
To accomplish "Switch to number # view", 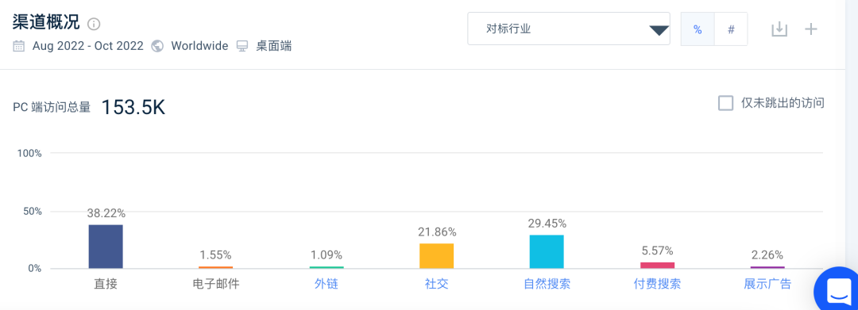I will click(x=731, y=29).
